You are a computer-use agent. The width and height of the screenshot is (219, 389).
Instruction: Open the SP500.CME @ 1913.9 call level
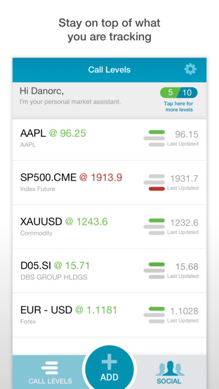(109, 182)
